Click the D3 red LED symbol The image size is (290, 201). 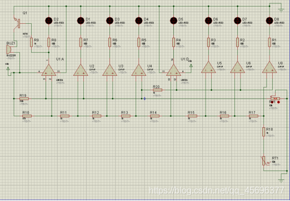[109, 20]
